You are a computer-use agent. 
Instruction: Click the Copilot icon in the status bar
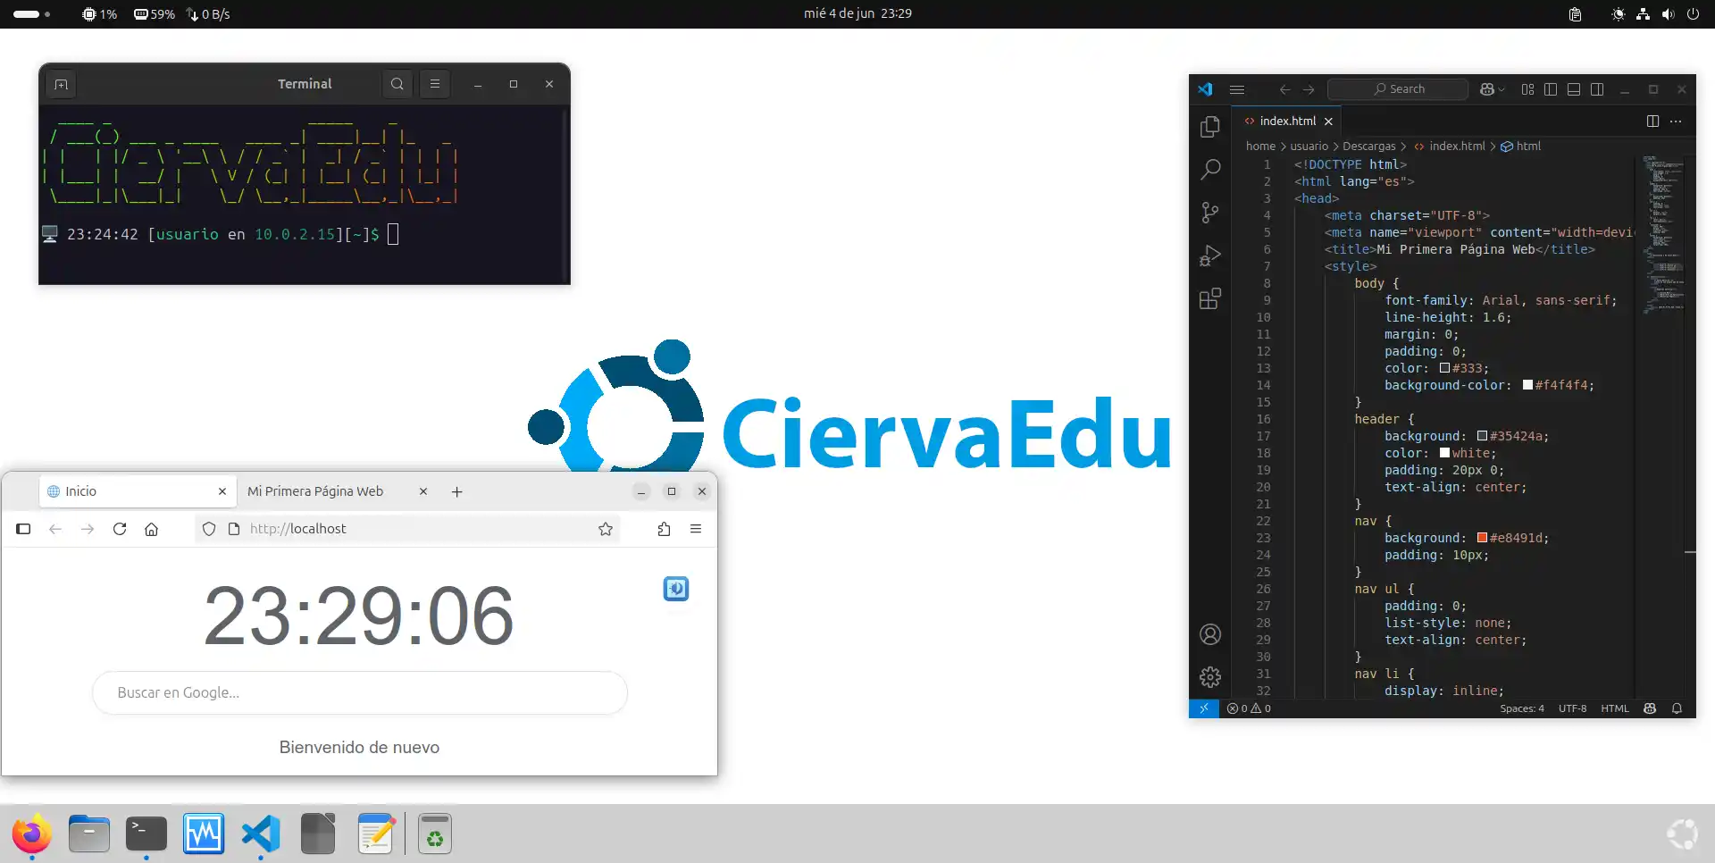pyautogui.click(x=1651, y=708)
